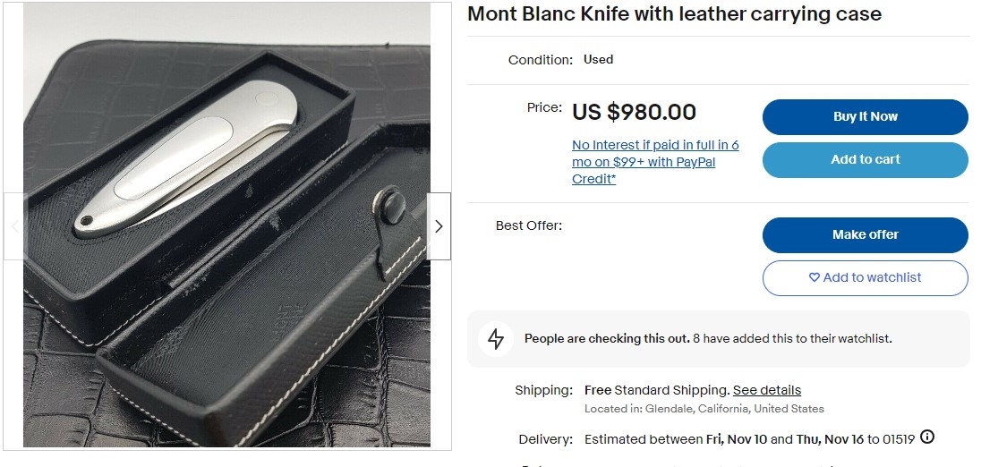Viewport: 981px width, 467px height.
Task: Click the Mont Blanc Knife listing title
Action: 674,14
